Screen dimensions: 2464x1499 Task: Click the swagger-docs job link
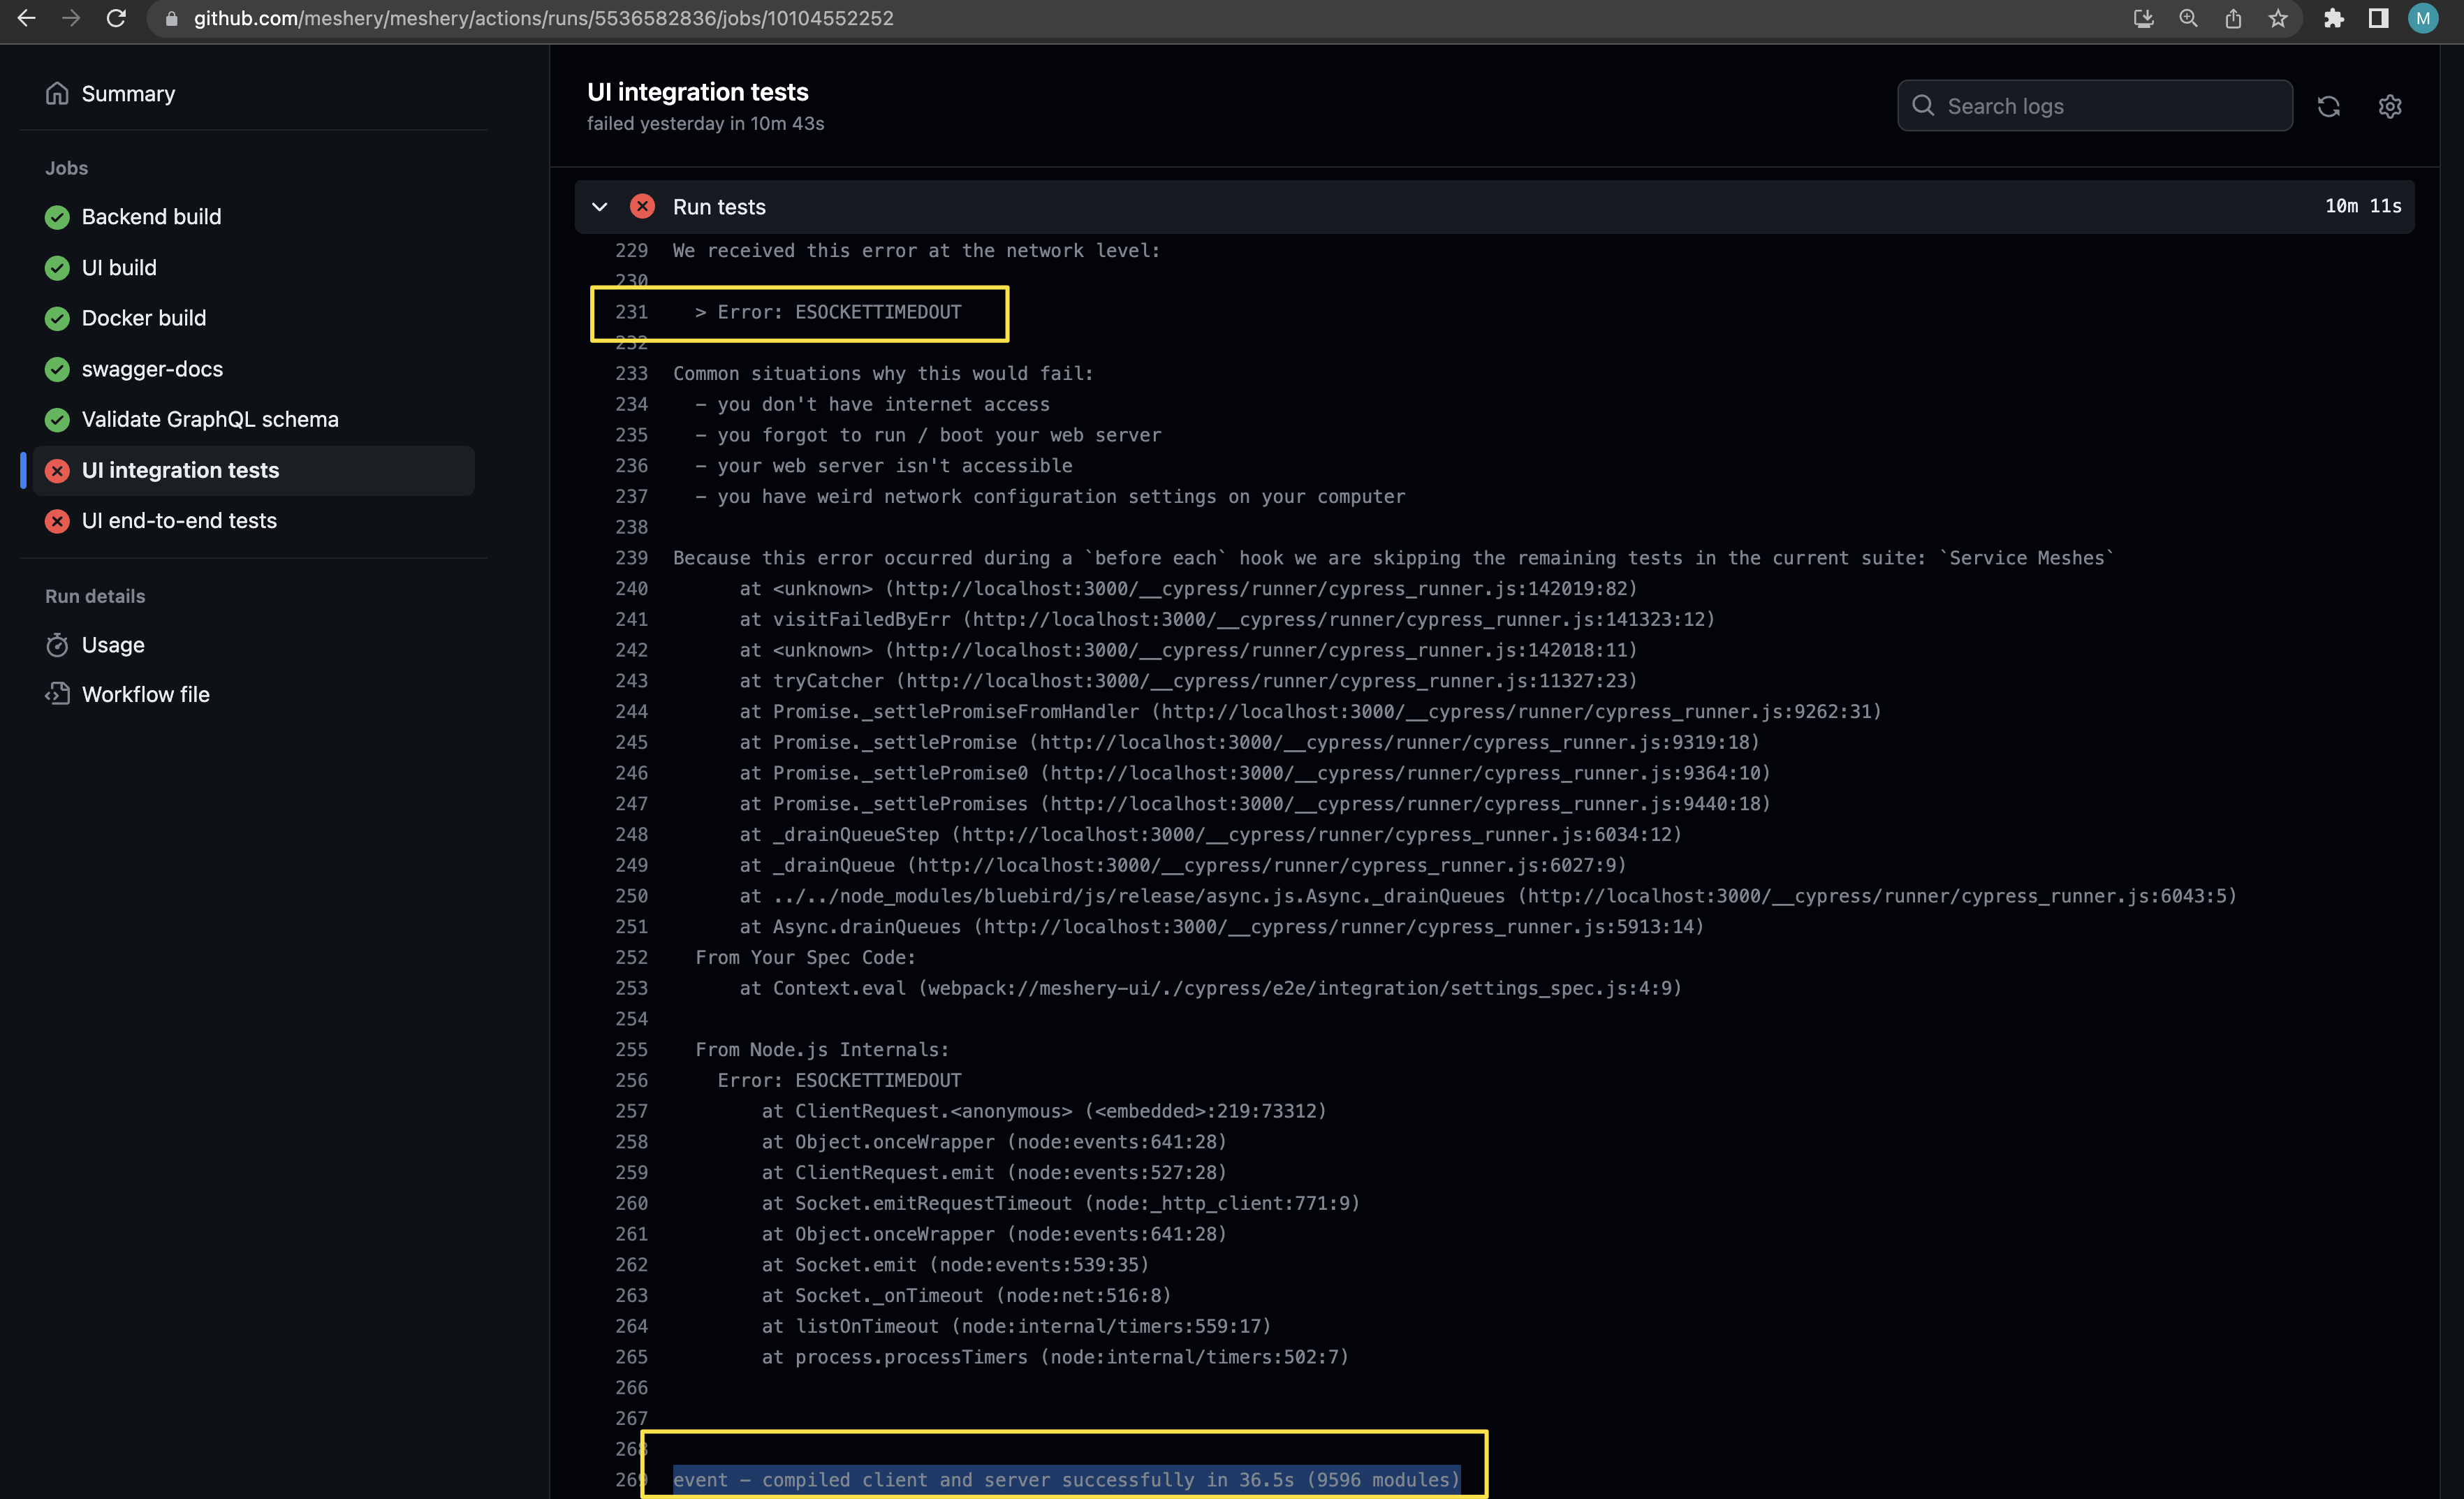tap(152, 369)
